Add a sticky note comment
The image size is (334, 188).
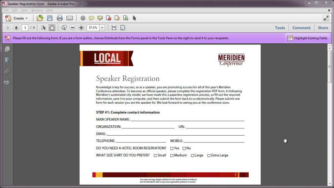(91, 18)
